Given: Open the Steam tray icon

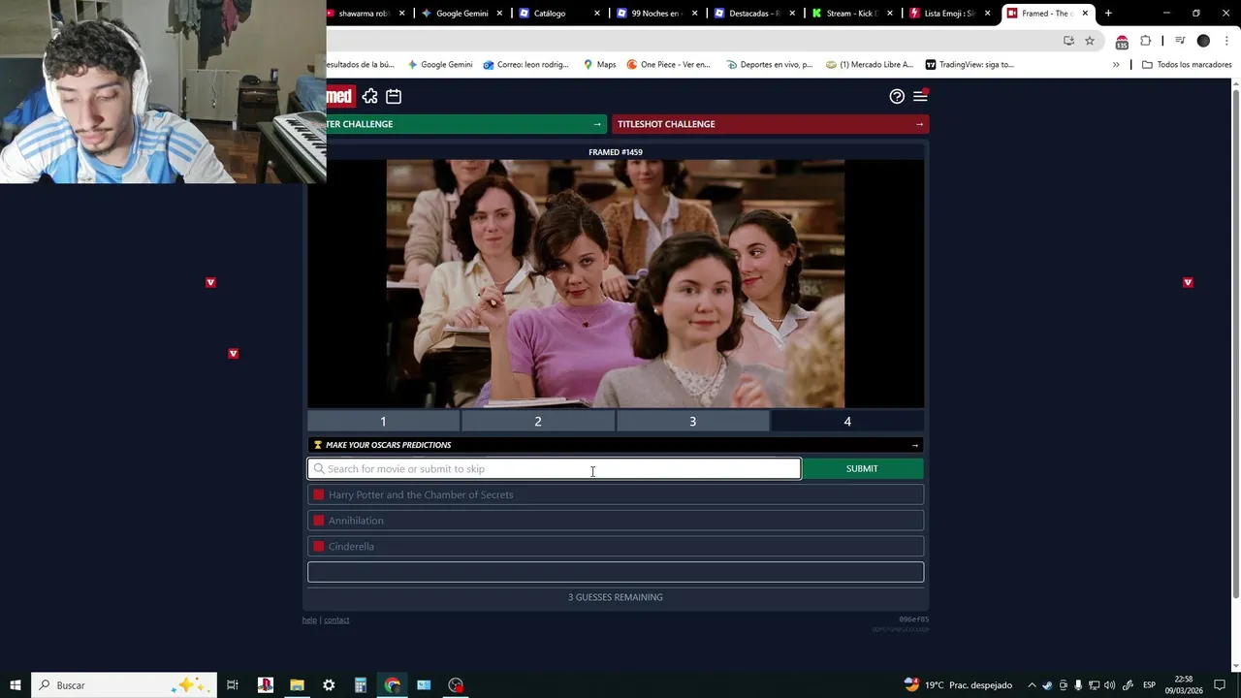Looking at the screenshot, I should [1047, 685].
